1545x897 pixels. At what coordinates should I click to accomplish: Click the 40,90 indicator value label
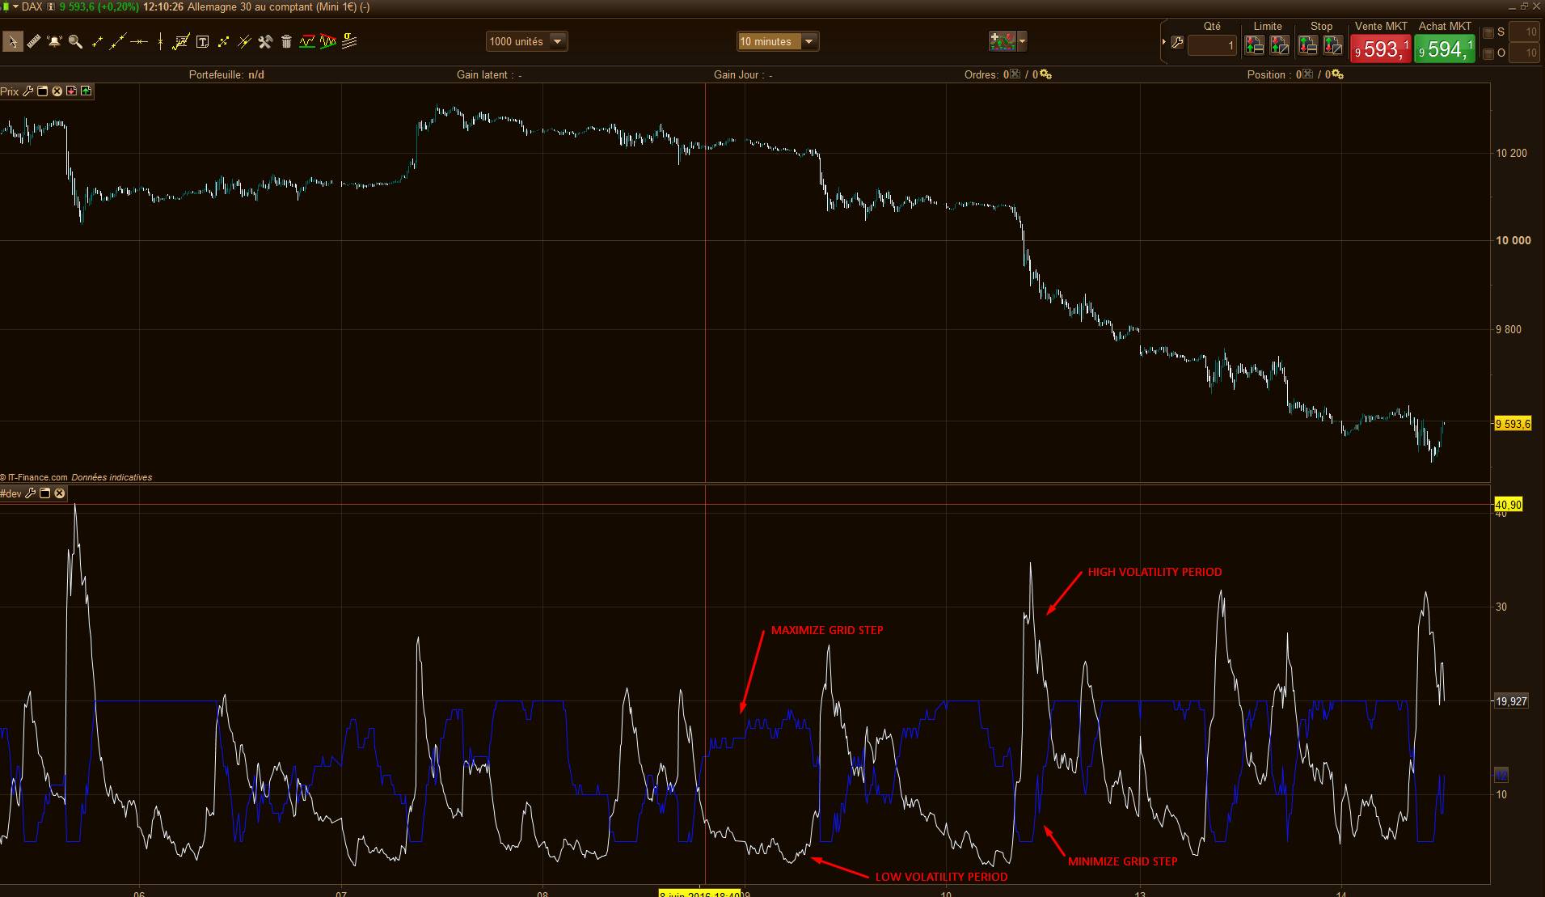pos(1509,505)
